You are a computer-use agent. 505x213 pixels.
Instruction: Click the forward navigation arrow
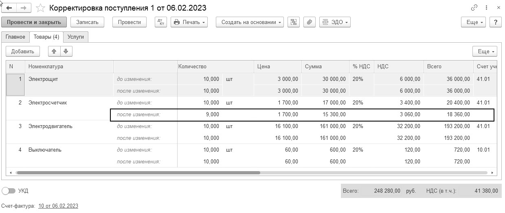[24, 8]
